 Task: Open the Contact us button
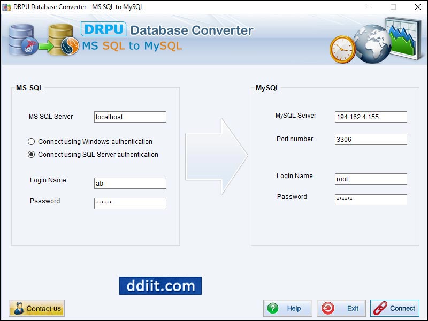pos(36,308)
